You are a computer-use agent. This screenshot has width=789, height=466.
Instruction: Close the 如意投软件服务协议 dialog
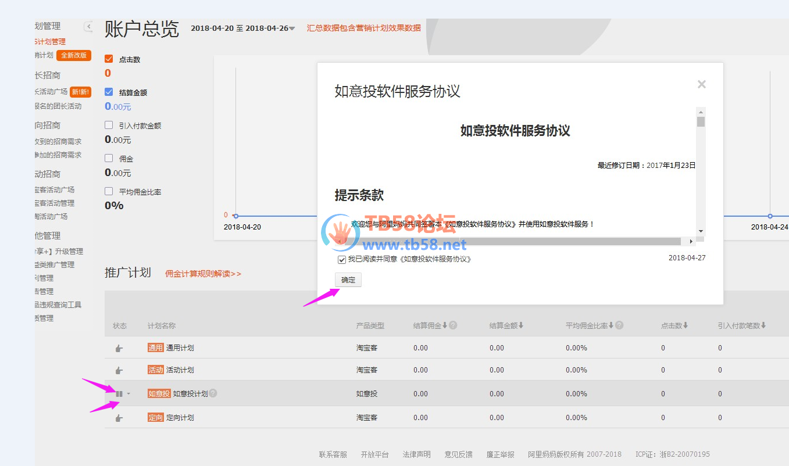click(702, 84)
